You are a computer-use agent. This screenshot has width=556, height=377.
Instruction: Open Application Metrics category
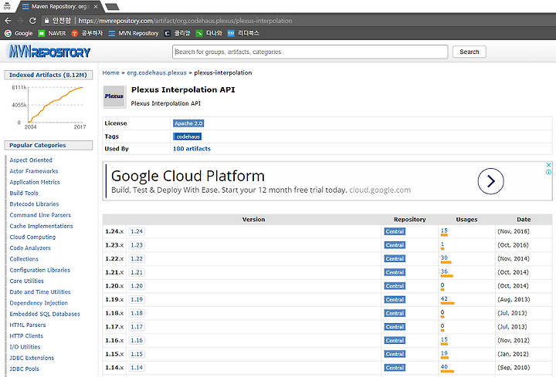[x=35, y=182]
